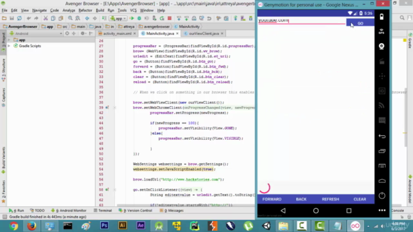This screenshot has height=232, width=413.
Task: Tap the Android back triangle button
Action: coord(283,211)
